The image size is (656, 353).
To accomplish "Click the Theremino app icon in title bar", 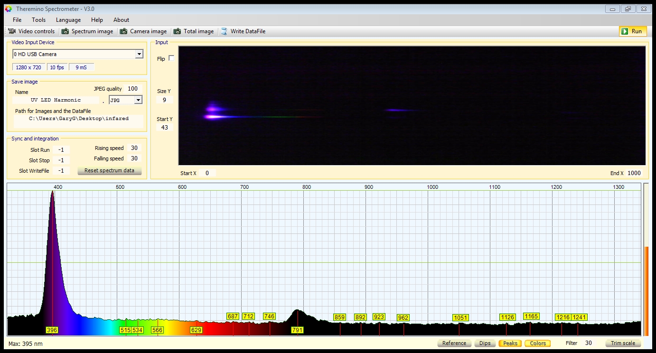I will (8, 9).
